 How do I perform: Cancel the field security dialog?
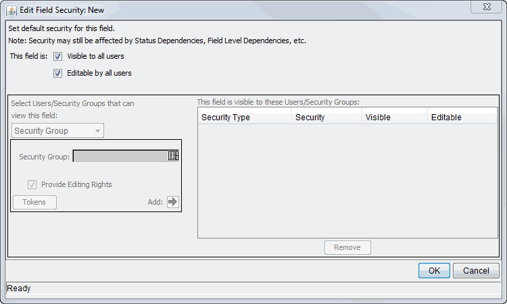[476, 270]
